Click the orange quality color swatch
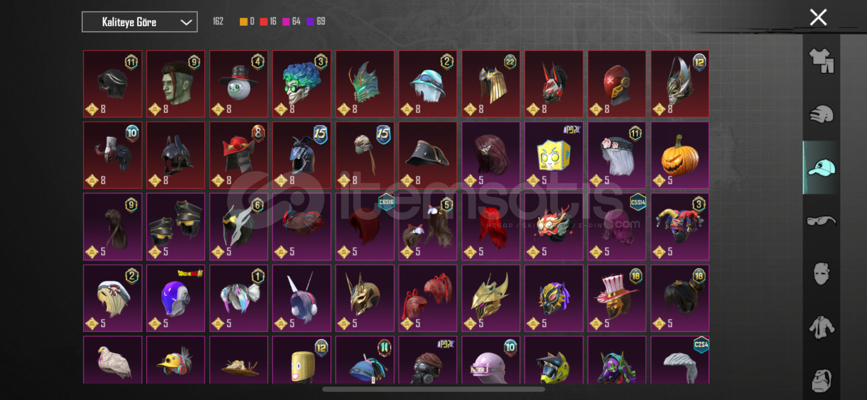 [x=243, y=22]
